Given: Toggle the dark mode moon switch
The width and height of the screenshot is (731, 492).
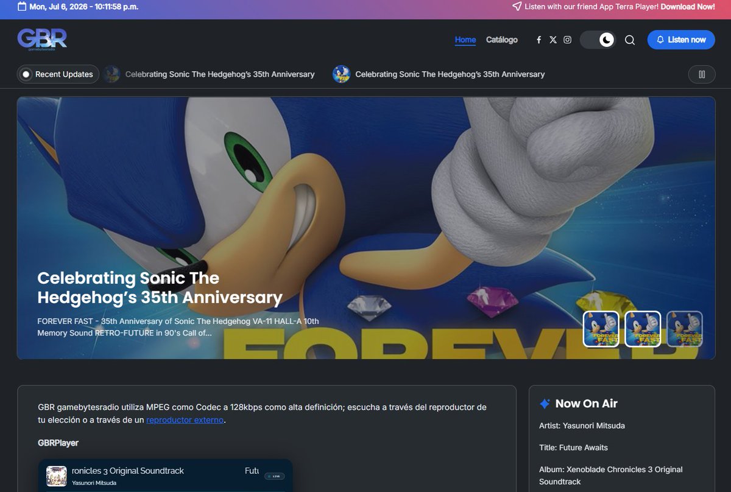Looking at the screenshot, I should (598, 40).
